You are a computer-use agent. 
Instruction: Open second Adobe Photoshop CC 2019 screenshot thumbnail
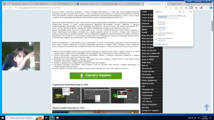tap(95, 95)
